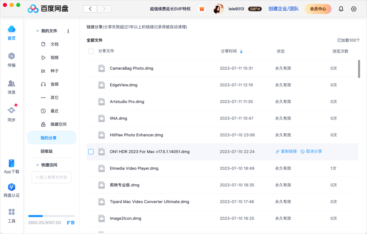Open the 回收站 recycle bin item
367x234 pixels.
tap(47, 151)
